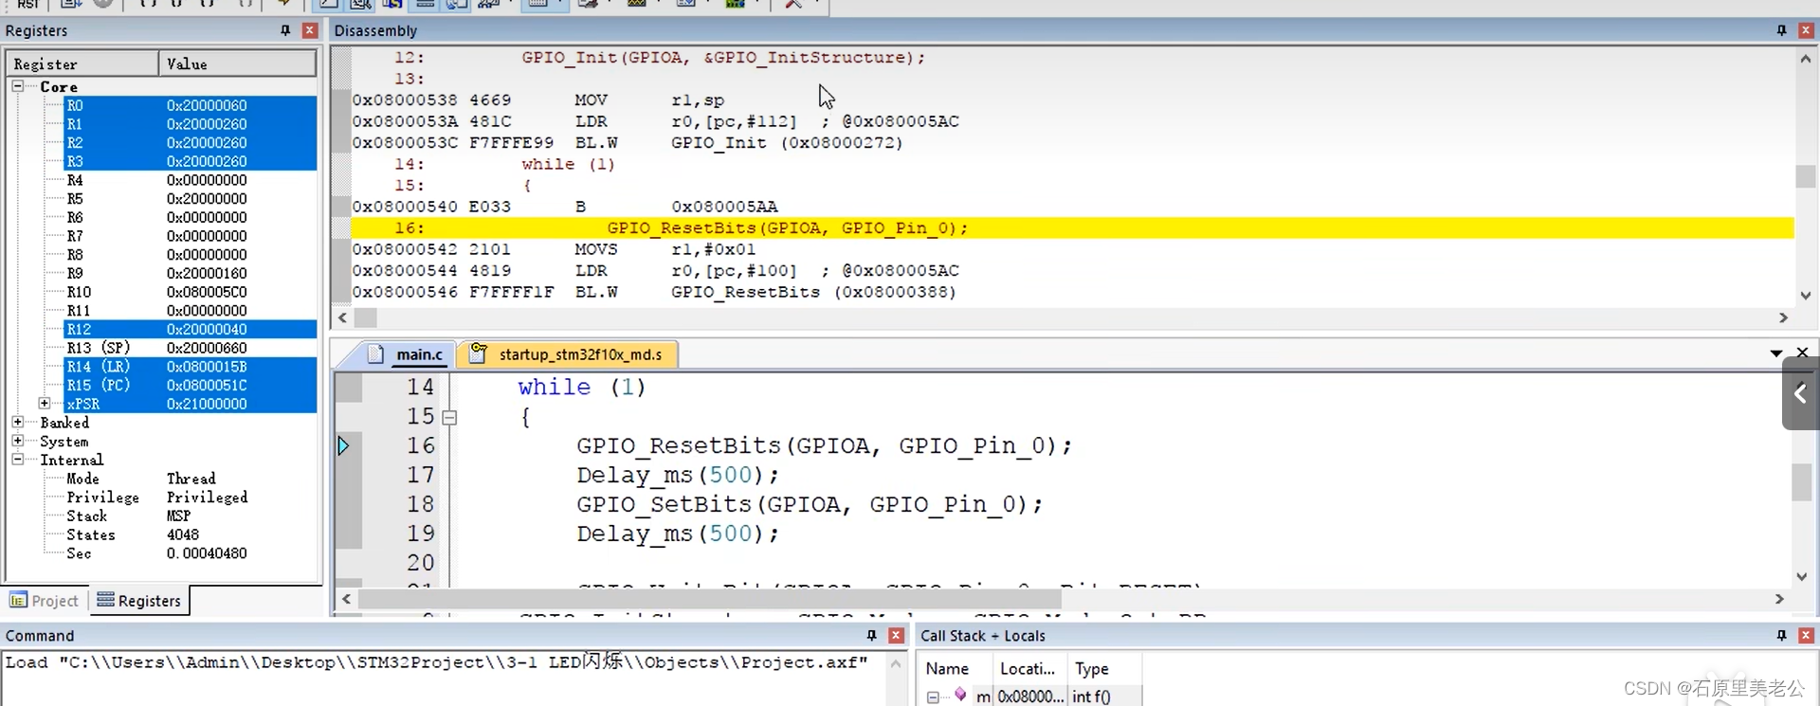This screenshot has height=706, width=1820.
Task: Select register R10 row
Action: point(191,292)
